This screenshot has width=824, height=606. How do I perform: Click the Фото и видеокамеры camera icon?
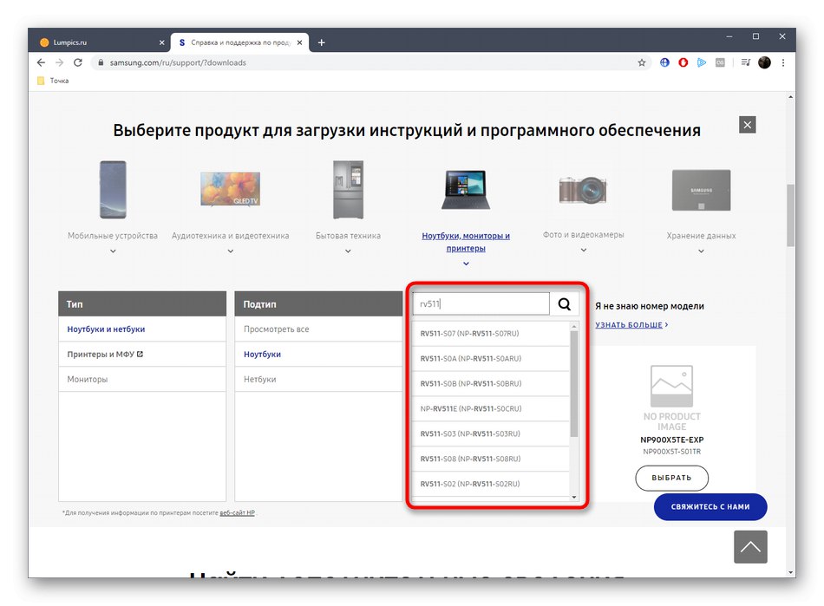(x=582, y=189)
